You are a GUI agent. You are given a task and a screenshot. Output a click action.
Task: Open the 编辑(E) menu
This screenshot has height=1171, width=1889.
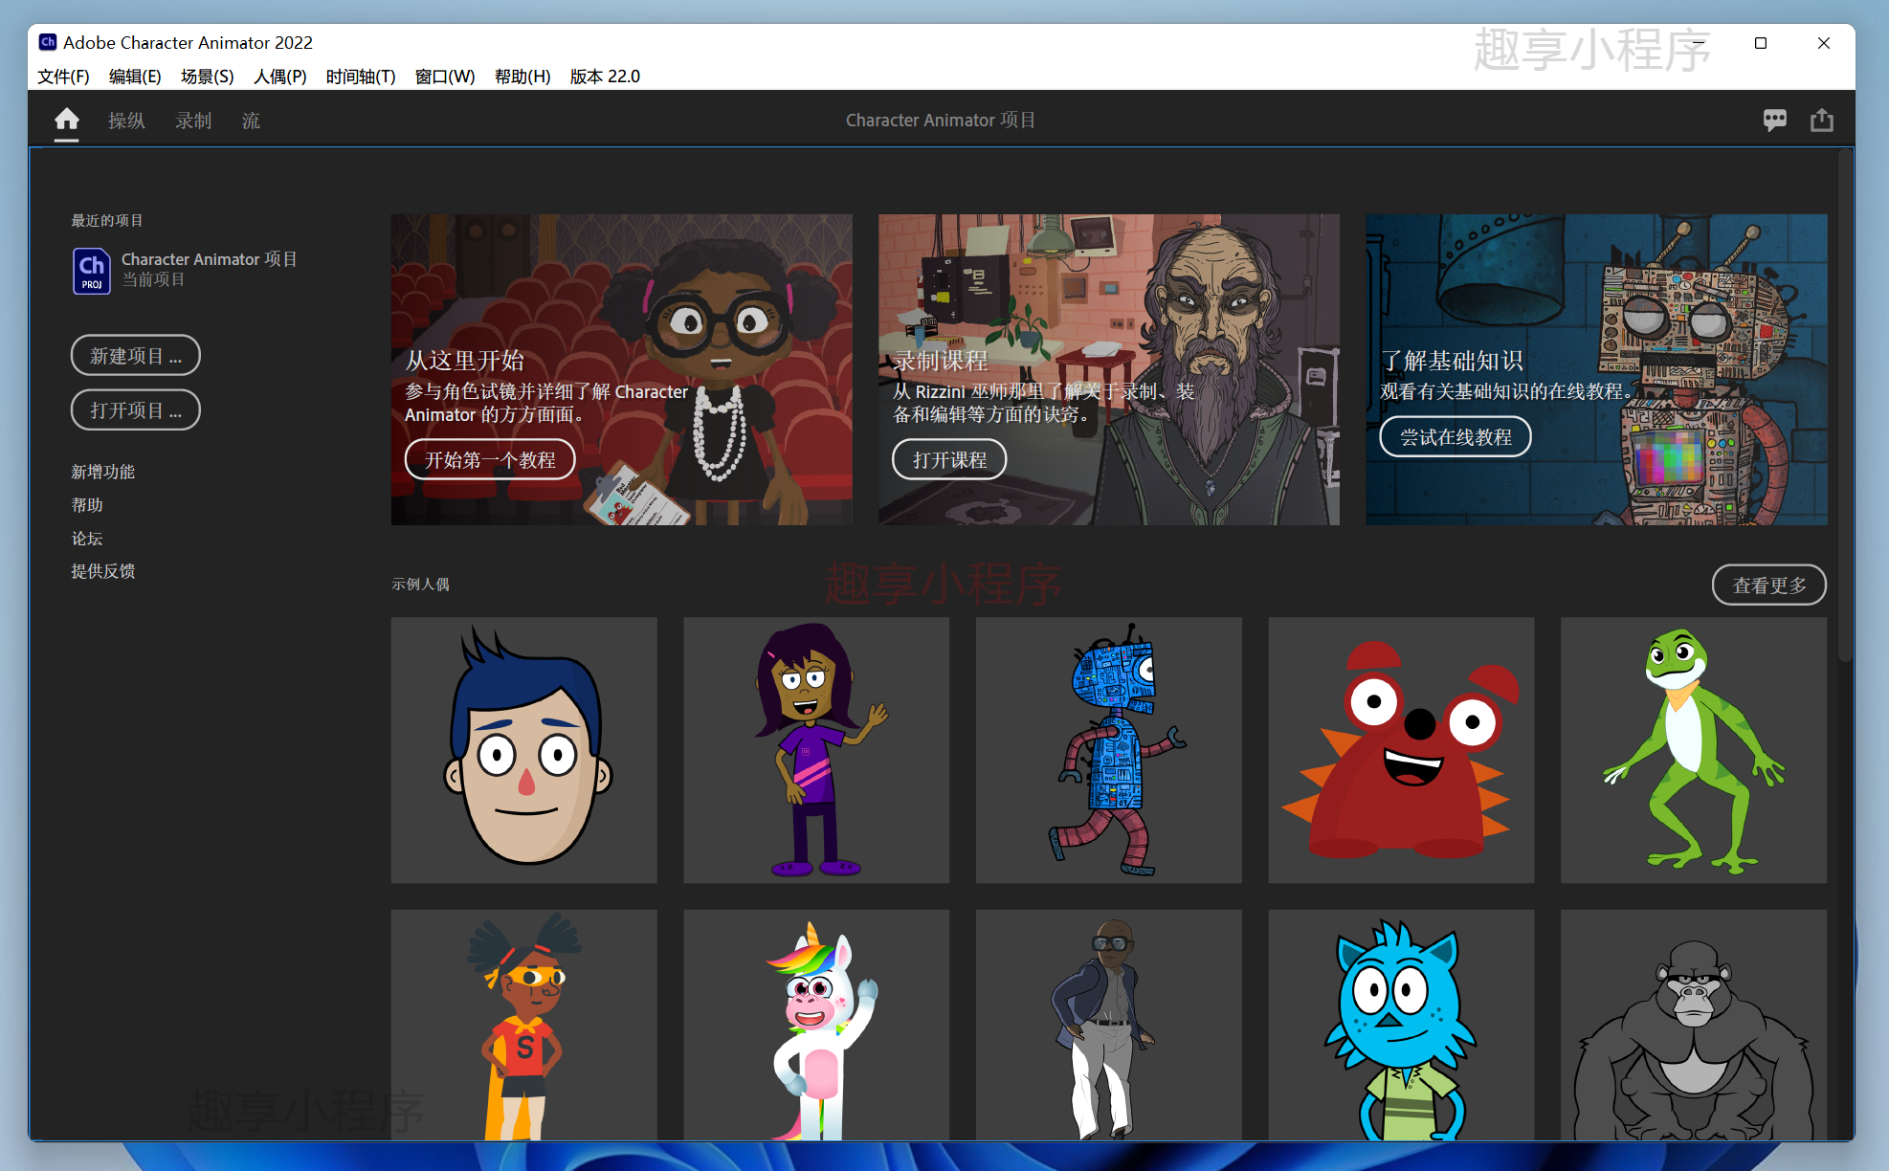[135, 77]
